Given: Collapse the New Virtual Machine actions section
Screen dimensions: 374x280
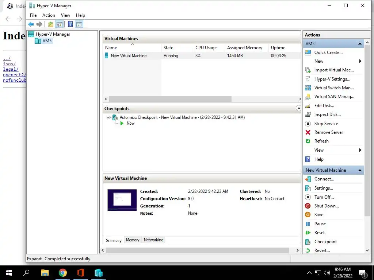Looking at the screenshot, I should point(360,170).
